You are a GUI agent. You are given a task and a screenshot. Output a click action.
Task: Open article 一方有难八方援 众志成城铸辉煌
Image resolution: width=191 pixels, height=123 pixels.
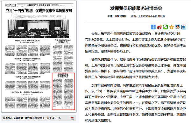[x=27, y=77]
